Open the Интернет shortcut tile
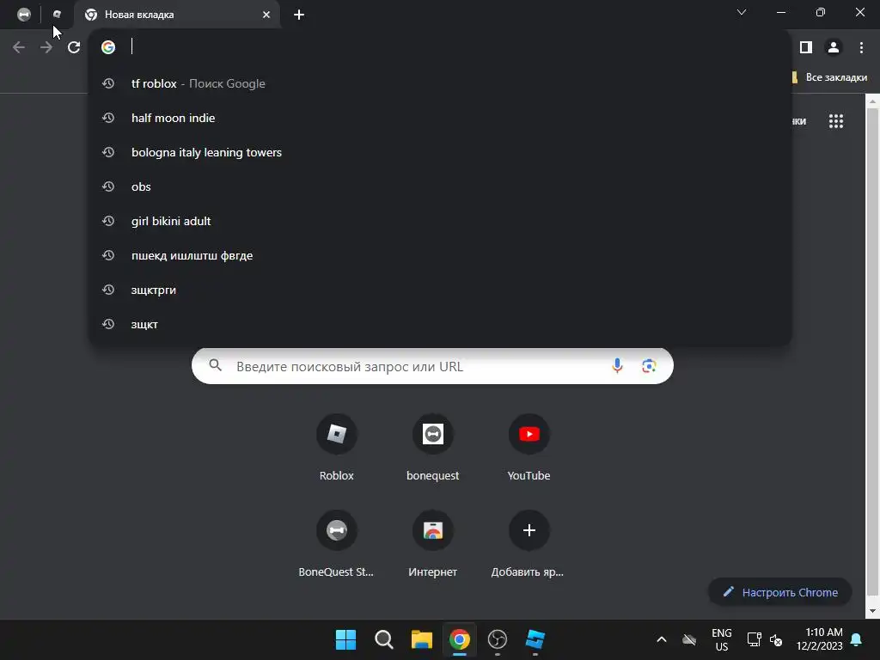The image size is (880, 660). click(x=433, y=544)
